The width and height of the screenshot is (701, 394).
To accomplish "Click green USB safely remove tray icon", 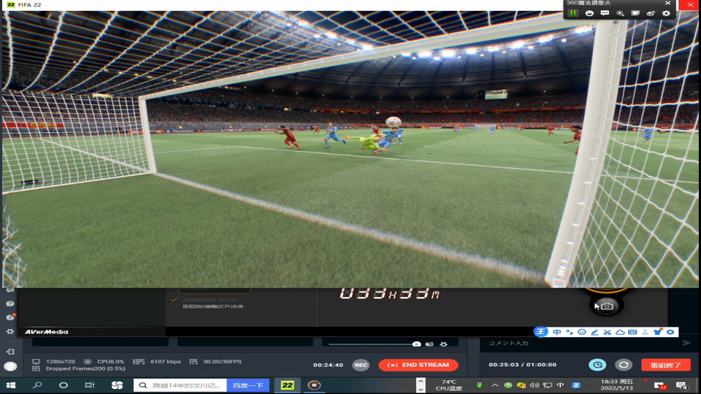I will pos(479,385).
